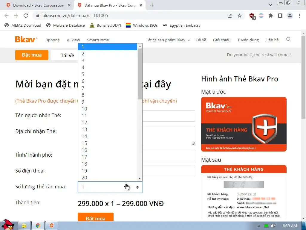Screen dimensions: 306x230
Task: Click the Tỉnh/Thành phố input field
Action: pos(169,155)
